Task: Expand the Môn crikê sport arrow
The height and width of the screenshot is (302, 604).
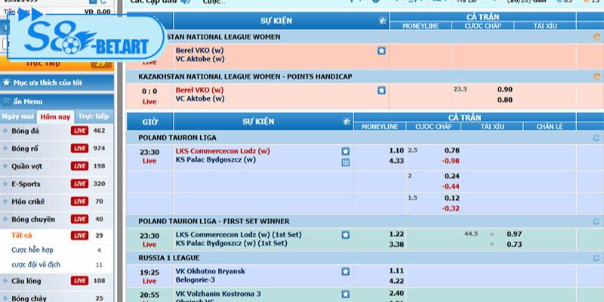Action: (5, 202)
